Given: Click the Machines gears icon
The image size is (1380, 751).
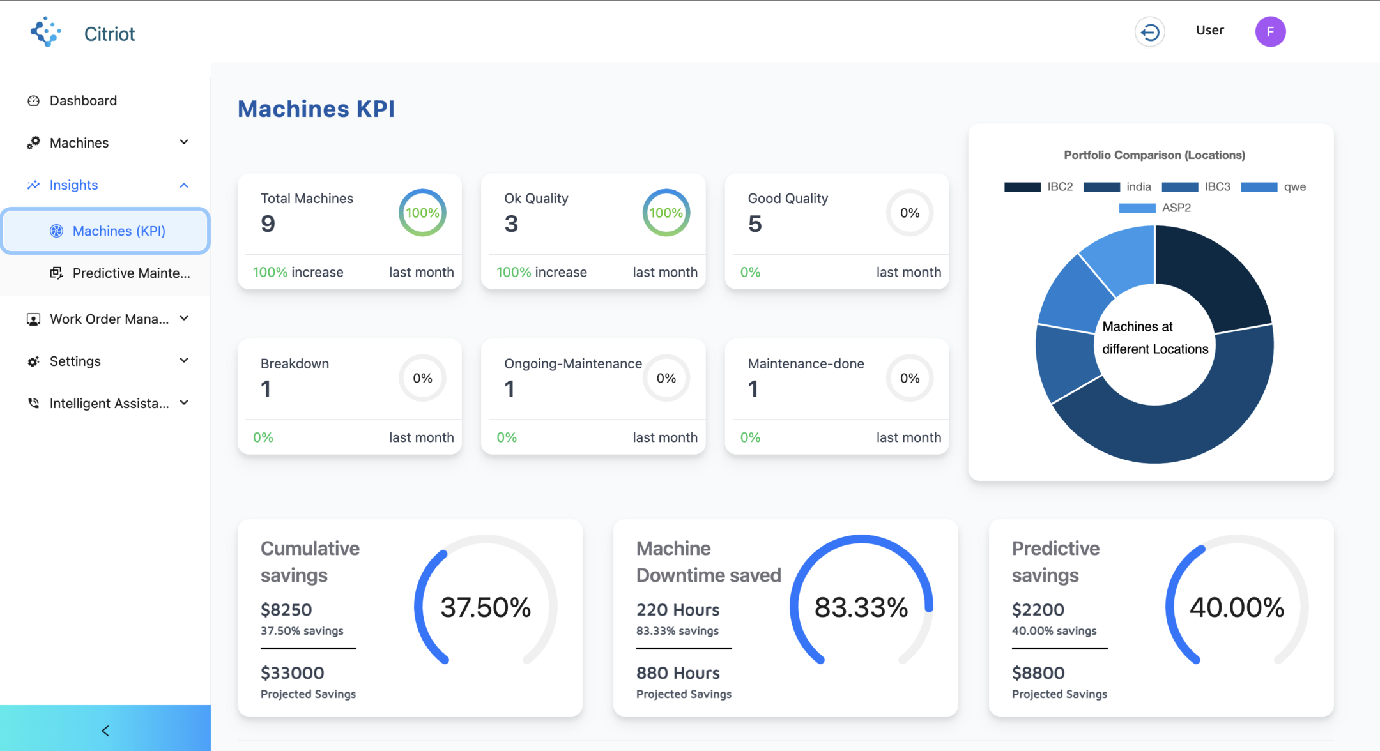Looking at the screenshot, I should click(33, 142).
